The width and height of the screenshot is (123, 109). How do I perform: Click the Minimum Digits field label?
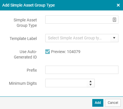pyautogui.click(x=23, y=83)
